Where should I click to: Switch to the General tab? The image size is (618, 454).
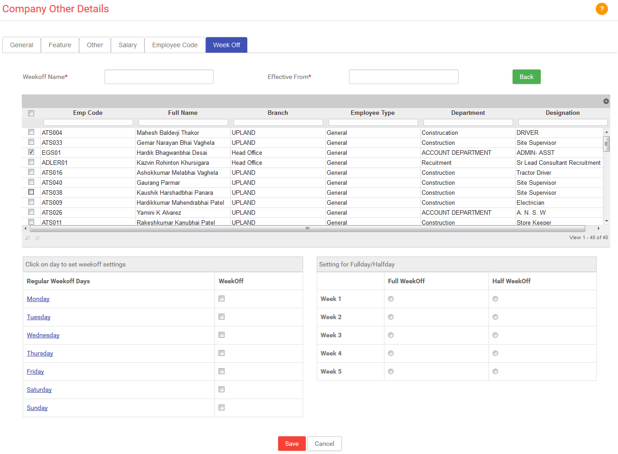point(22,45)
